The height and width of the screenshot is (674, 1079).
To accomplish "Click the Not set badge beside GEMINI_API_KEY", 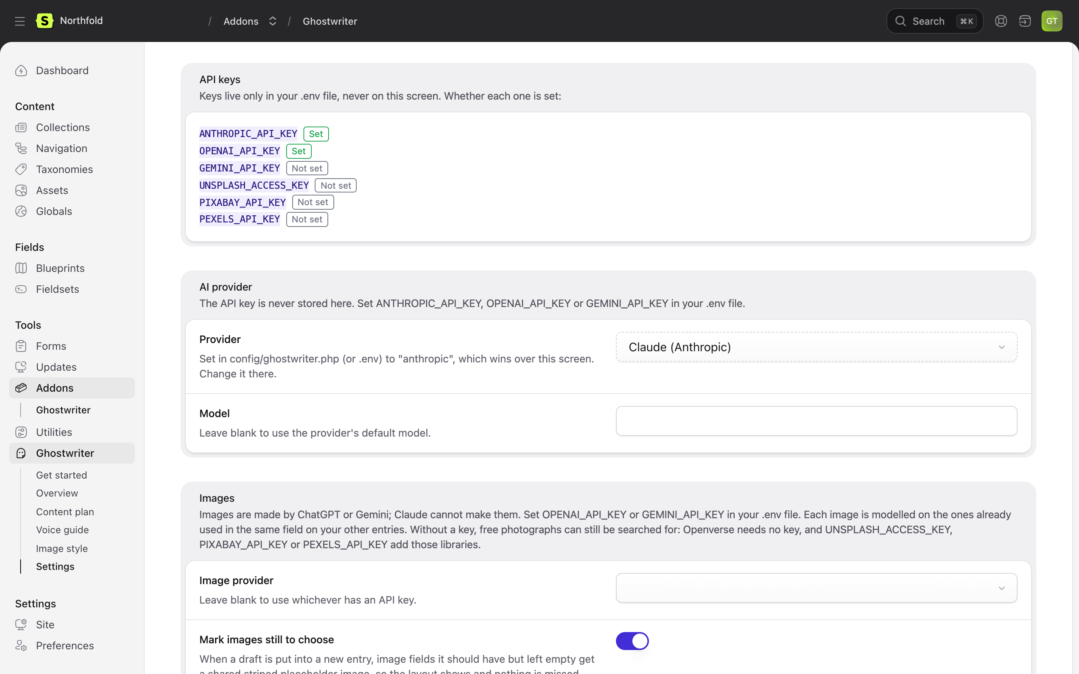I will (307, 168).
